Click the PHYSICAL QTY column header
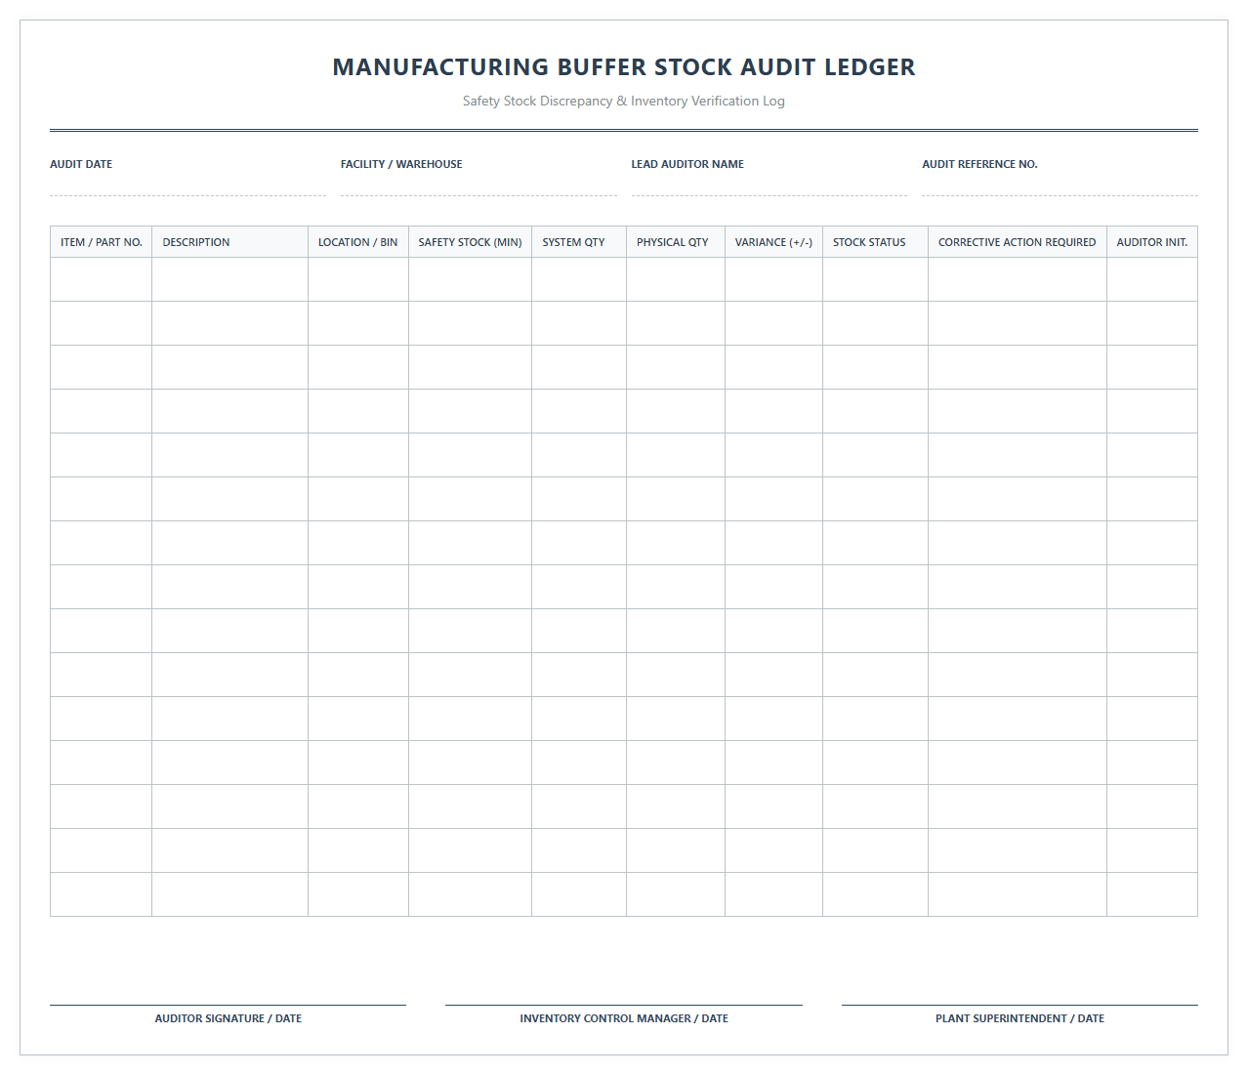 point(676,242)
